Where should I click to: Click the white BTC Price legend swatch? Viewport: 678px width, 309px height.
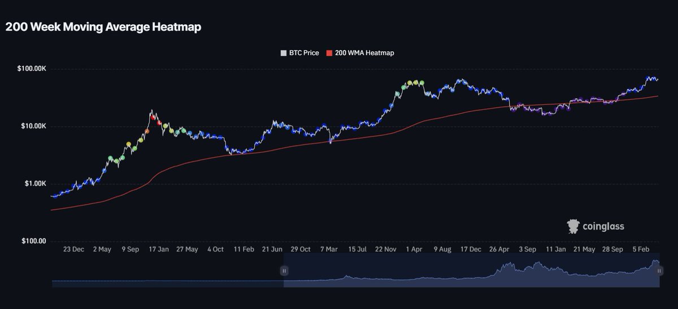[x=284, y=53]
